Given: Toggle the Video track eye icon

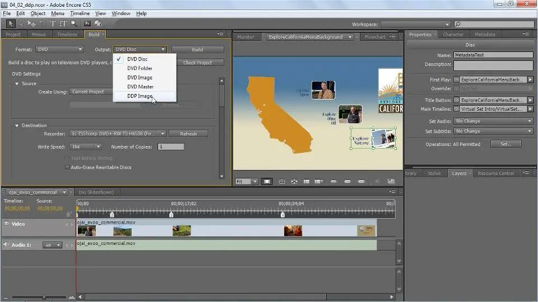Looking at the screenshot, I should (6, 224).
